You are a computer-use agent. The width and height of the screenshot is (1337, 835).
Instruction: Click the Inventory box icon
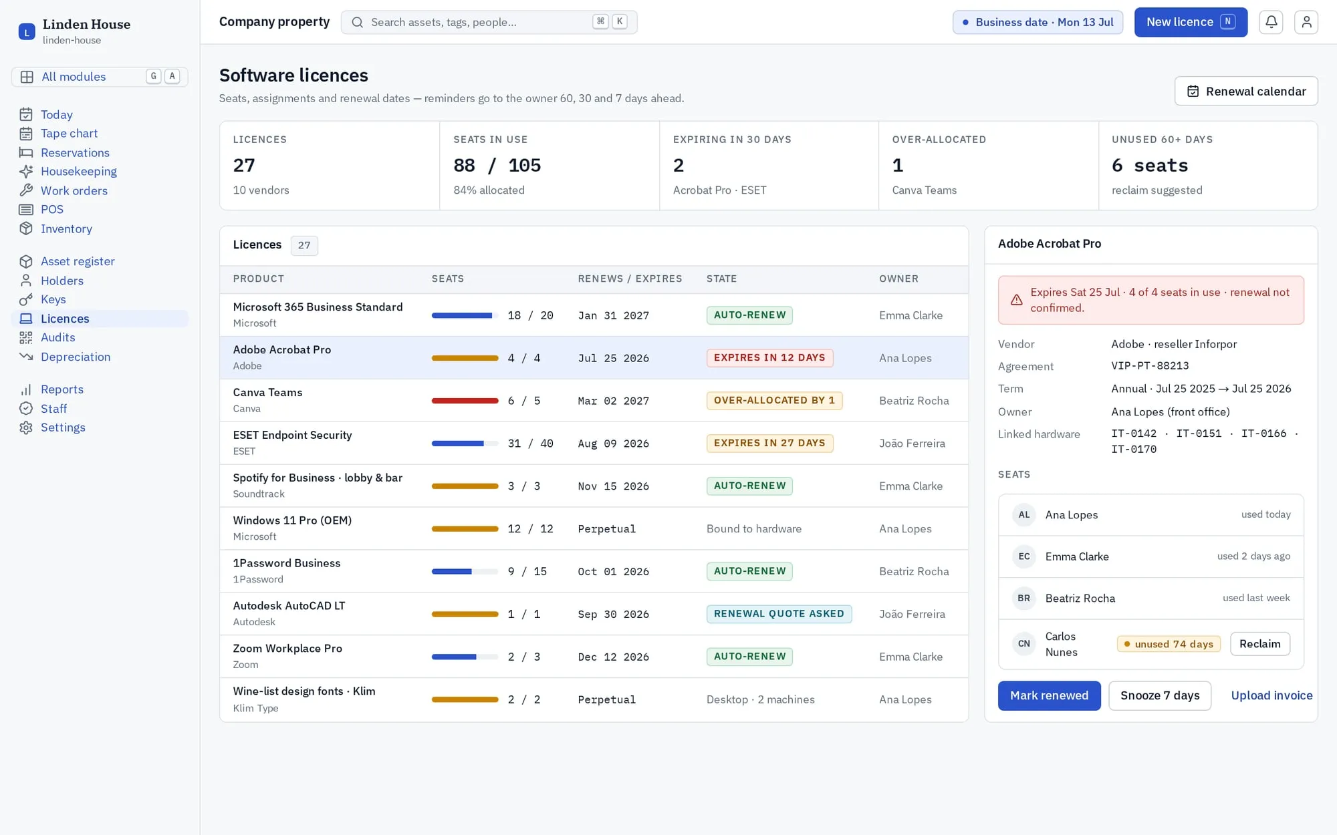click(x=26, y=228)
